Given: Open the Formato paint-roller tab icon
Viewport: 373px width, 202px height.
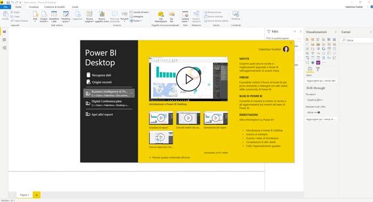Looking at the screenshot, I should 318,69.
